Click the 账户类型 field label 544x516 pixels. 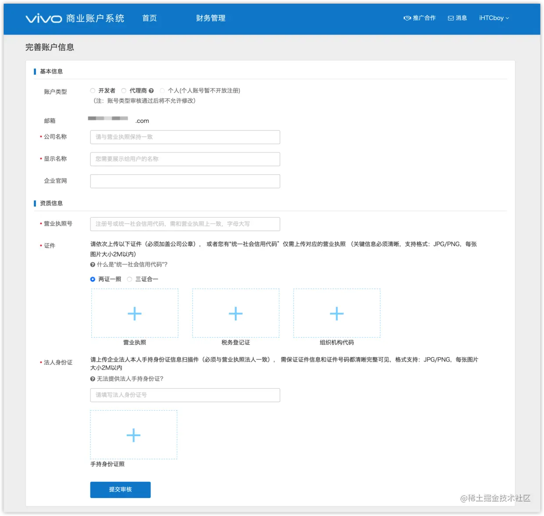click(x=55, y=92)
